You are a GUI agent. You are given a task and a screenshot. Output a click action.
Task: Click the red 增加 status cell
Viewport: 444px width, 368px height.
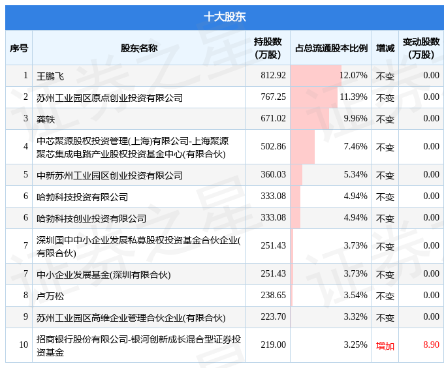385,346
